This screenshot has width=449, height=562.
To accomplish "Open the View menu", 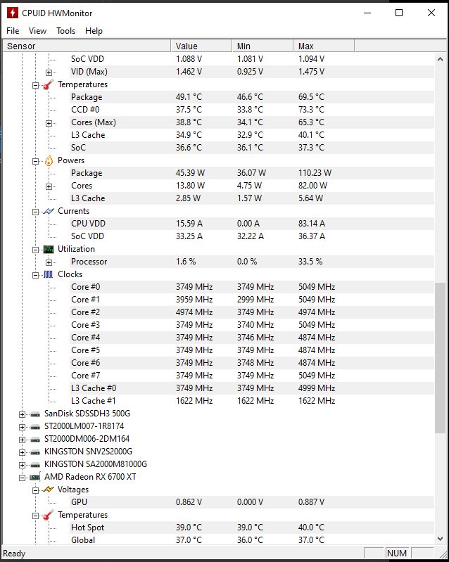I will pyautogui.click(x=38, y=31).
